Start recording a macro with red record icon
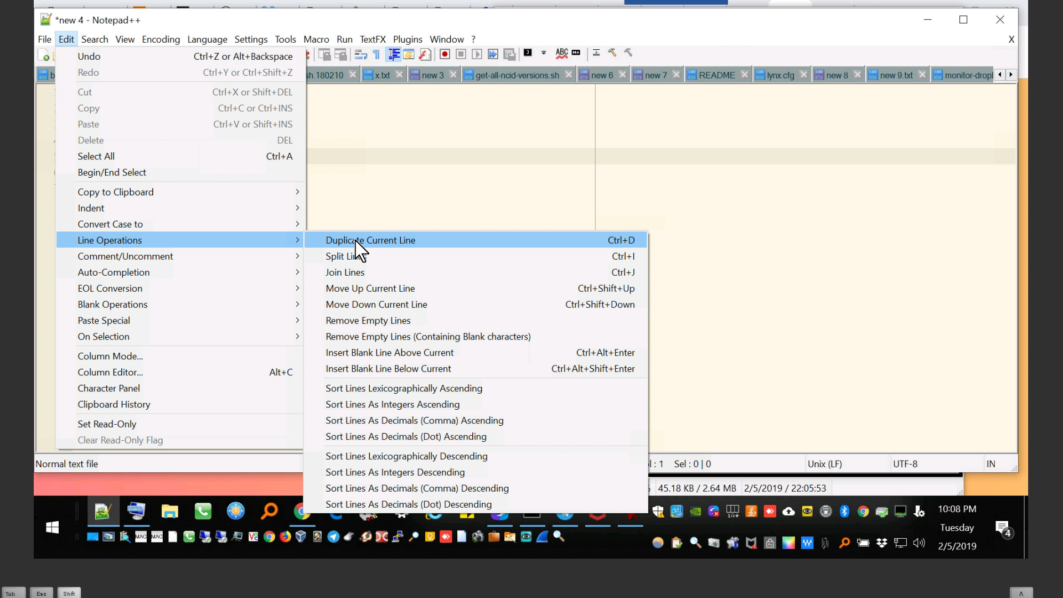This screenshot has width=1063, height=598. pyautogui.click(x=445, y=54)
